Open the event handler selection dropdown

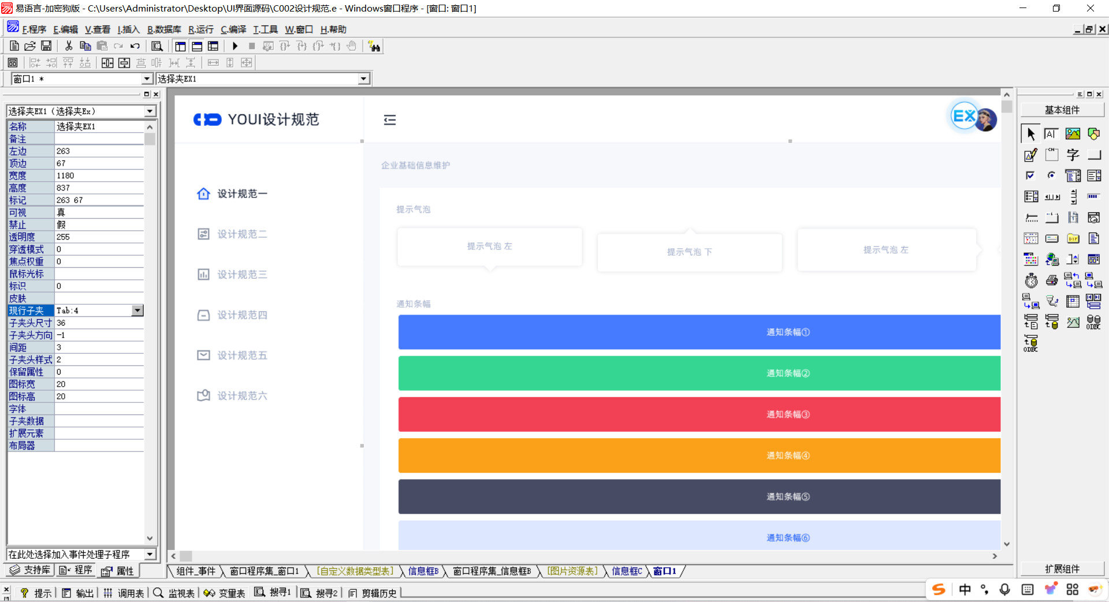150,554
